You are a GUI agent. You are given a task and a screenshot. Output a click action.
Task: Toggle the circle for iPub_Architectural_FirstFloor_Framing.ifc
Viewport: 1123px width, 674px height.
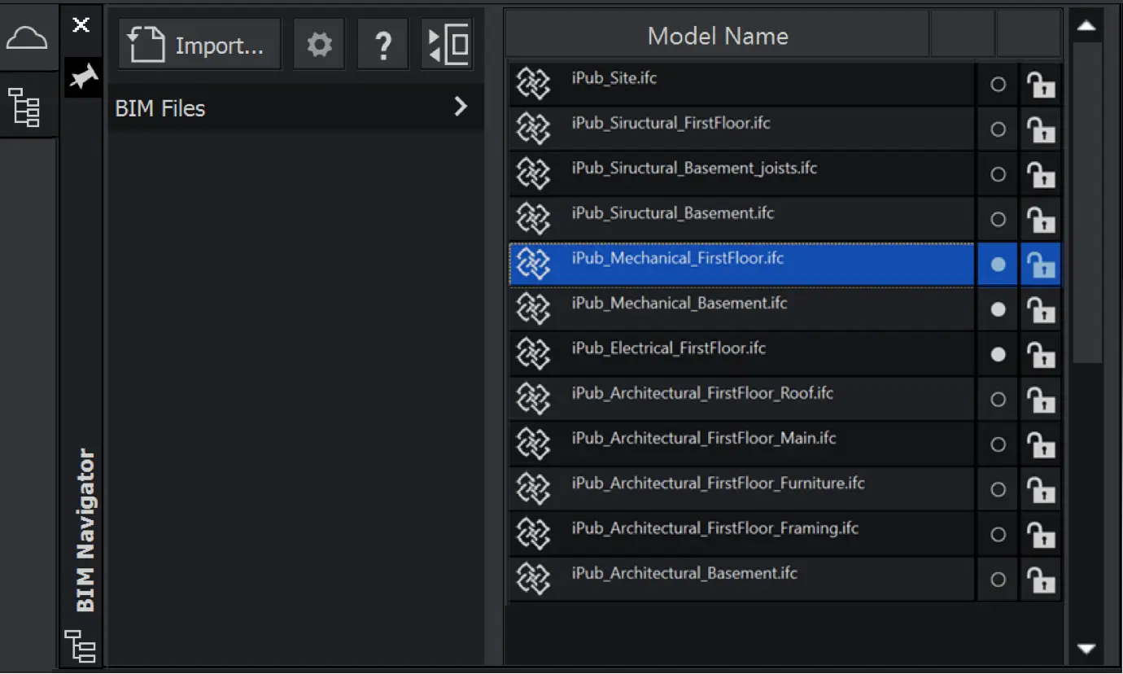[998, 534]
